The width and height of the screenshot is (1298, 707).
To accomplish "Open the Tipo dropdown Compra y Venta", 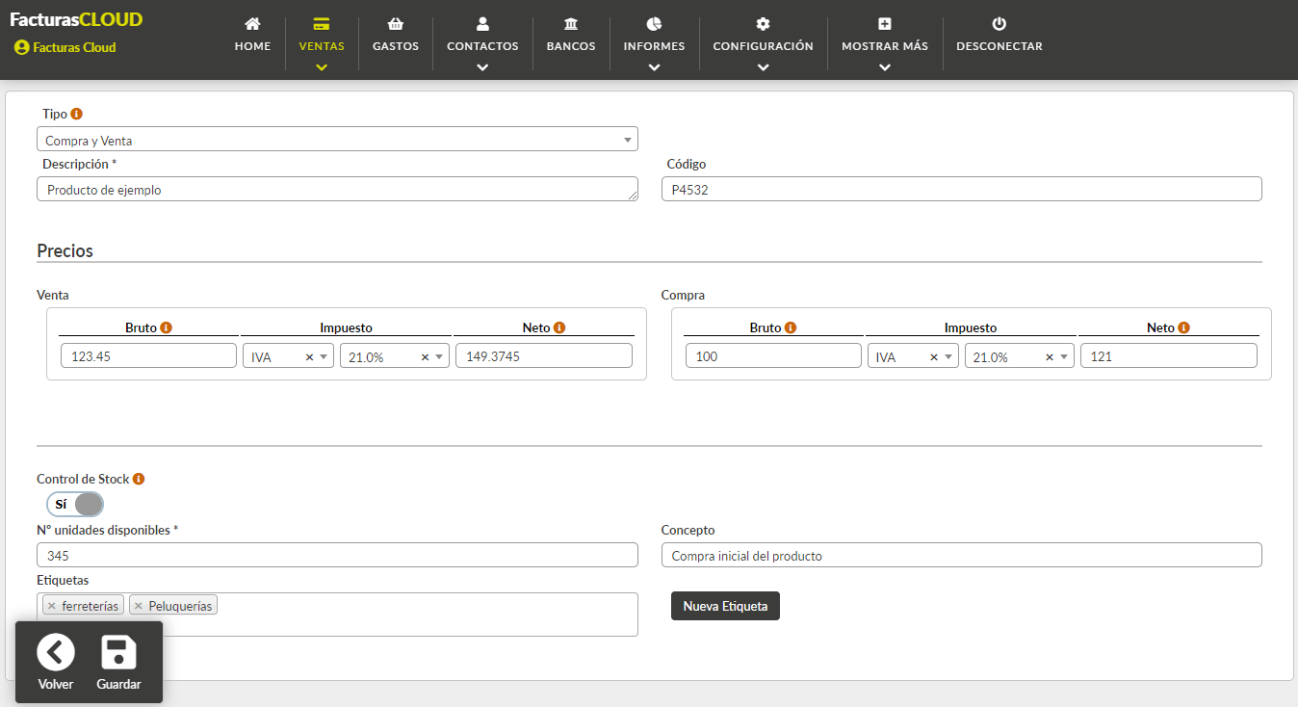I will tap(337, 140).
